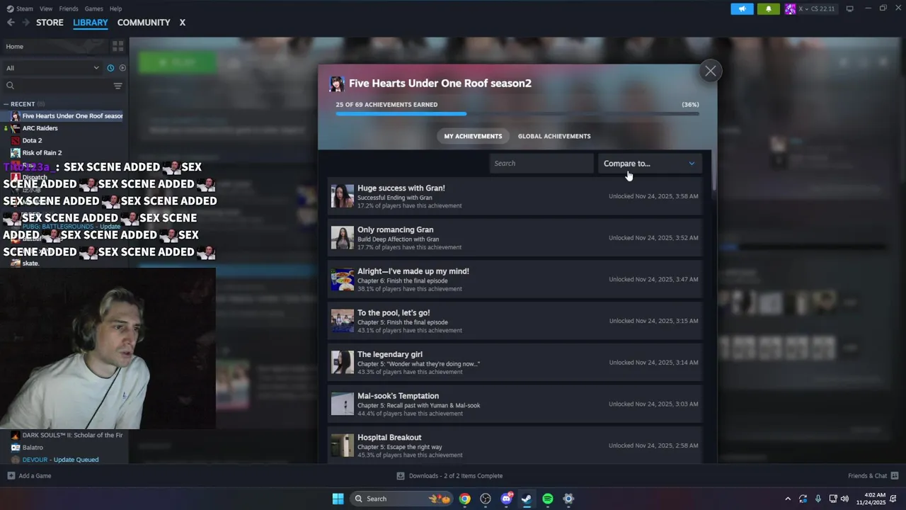Click the library search magnifier icon
Screen dimensions: 906x510
point(10,86)
